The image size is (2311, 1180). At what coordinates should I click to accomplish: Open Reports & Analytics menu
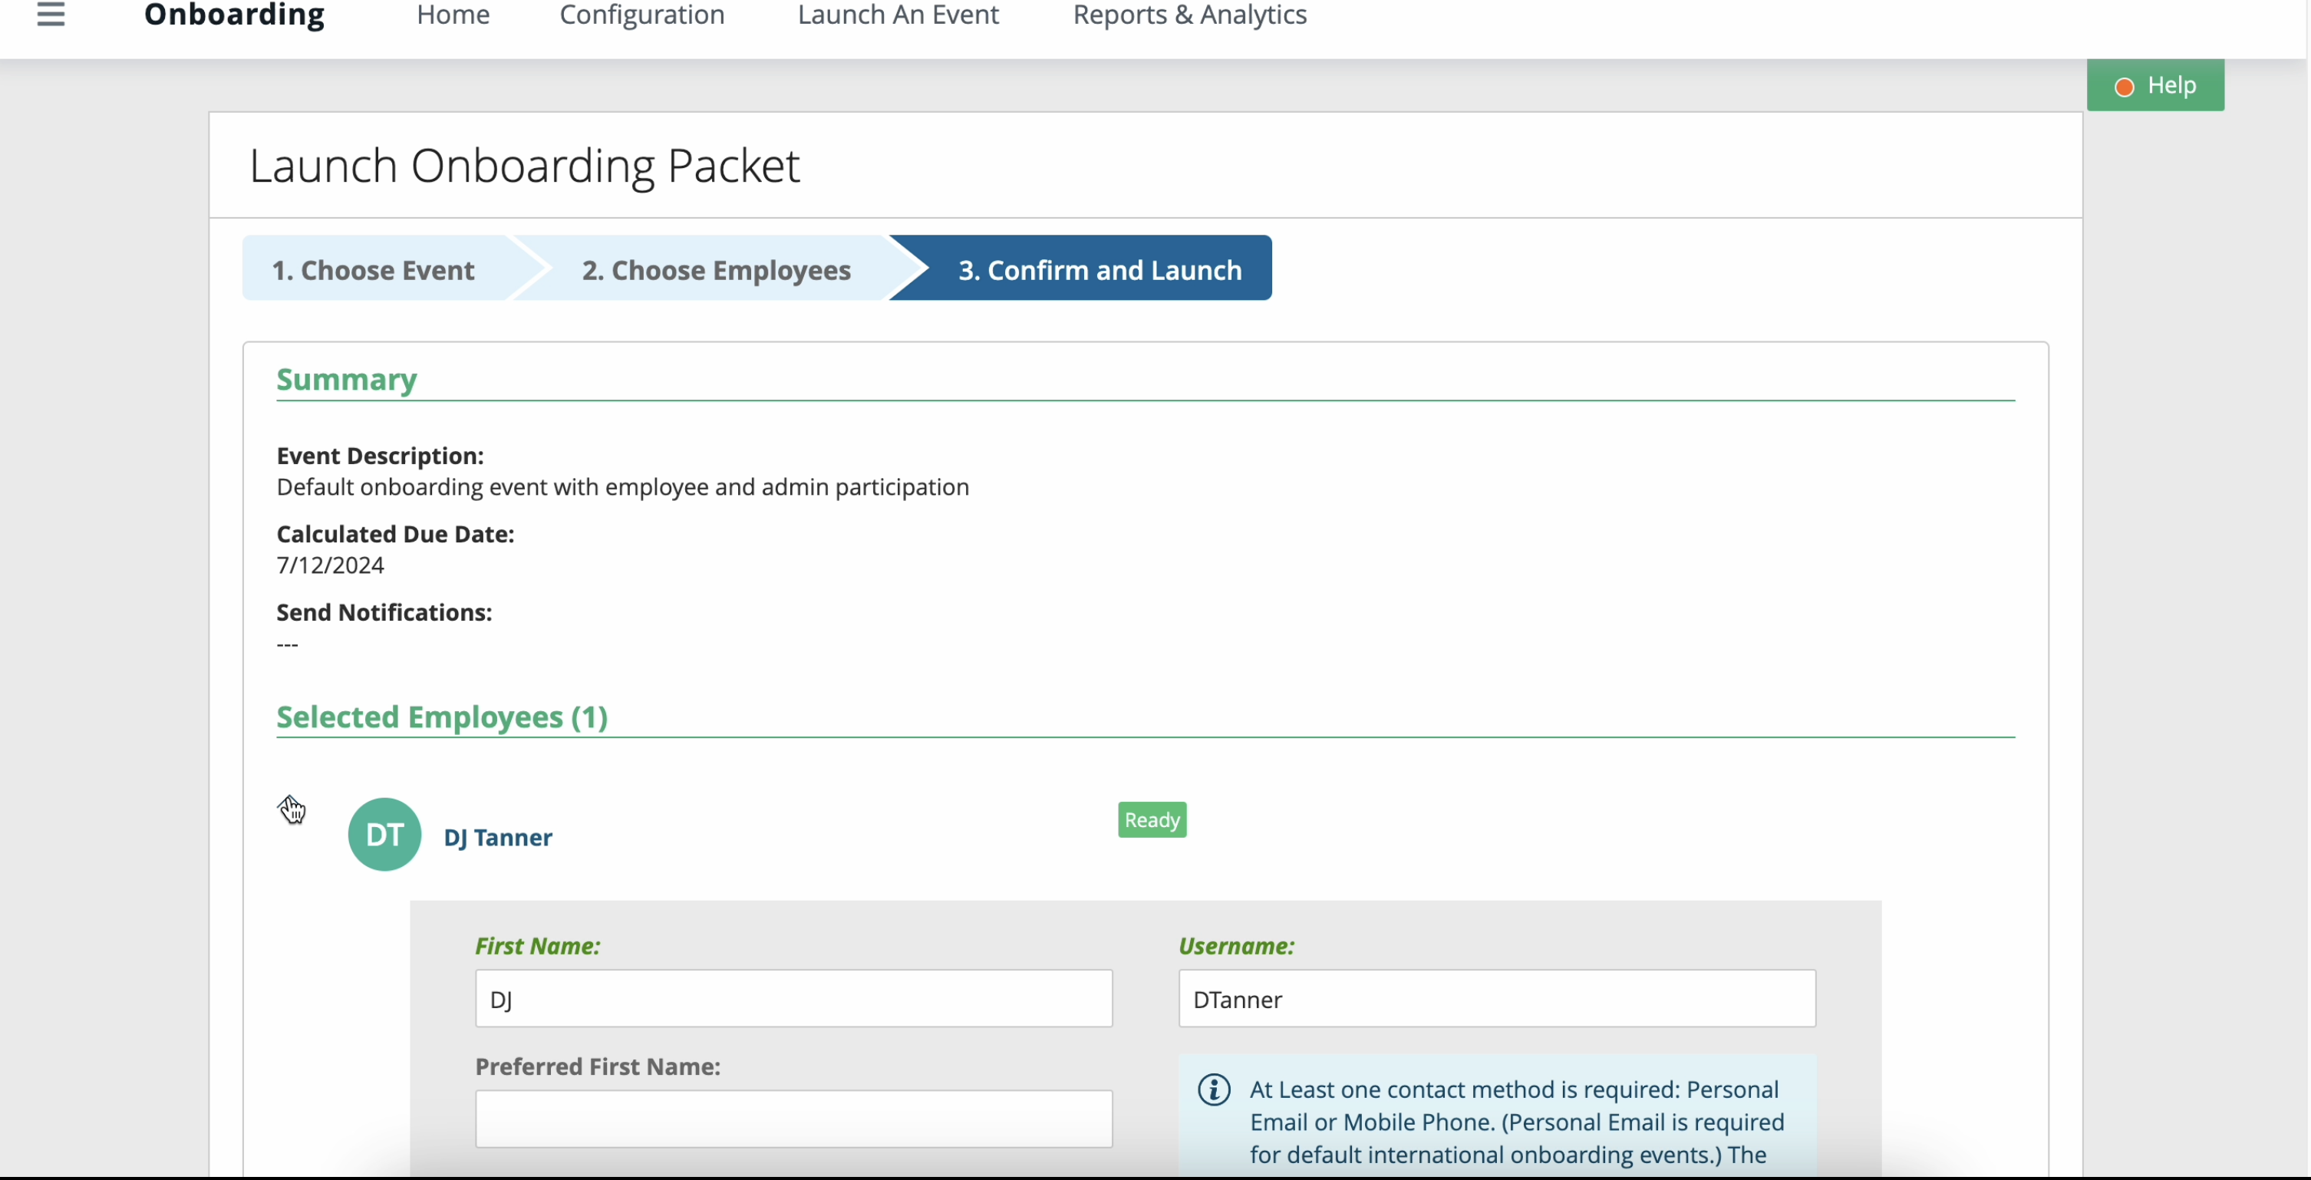click(x=1189, y=15)
